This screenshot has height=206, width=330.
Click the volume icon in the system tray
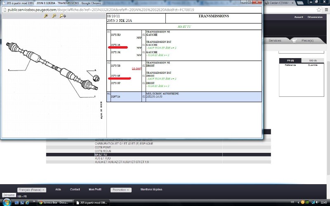[317, 202]
